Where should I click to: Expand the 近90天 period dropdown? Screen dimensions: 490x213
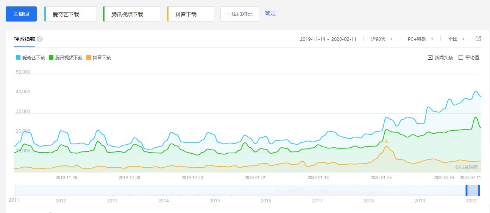pyautogui.click(x=382, y=39)
